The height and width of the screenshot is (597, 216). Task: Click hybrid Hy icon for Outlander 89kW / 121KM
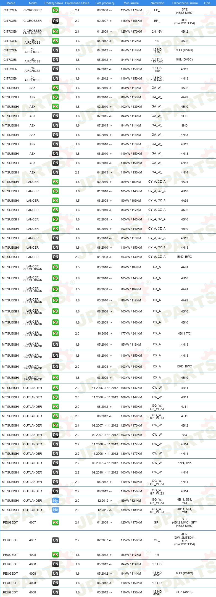56,501
